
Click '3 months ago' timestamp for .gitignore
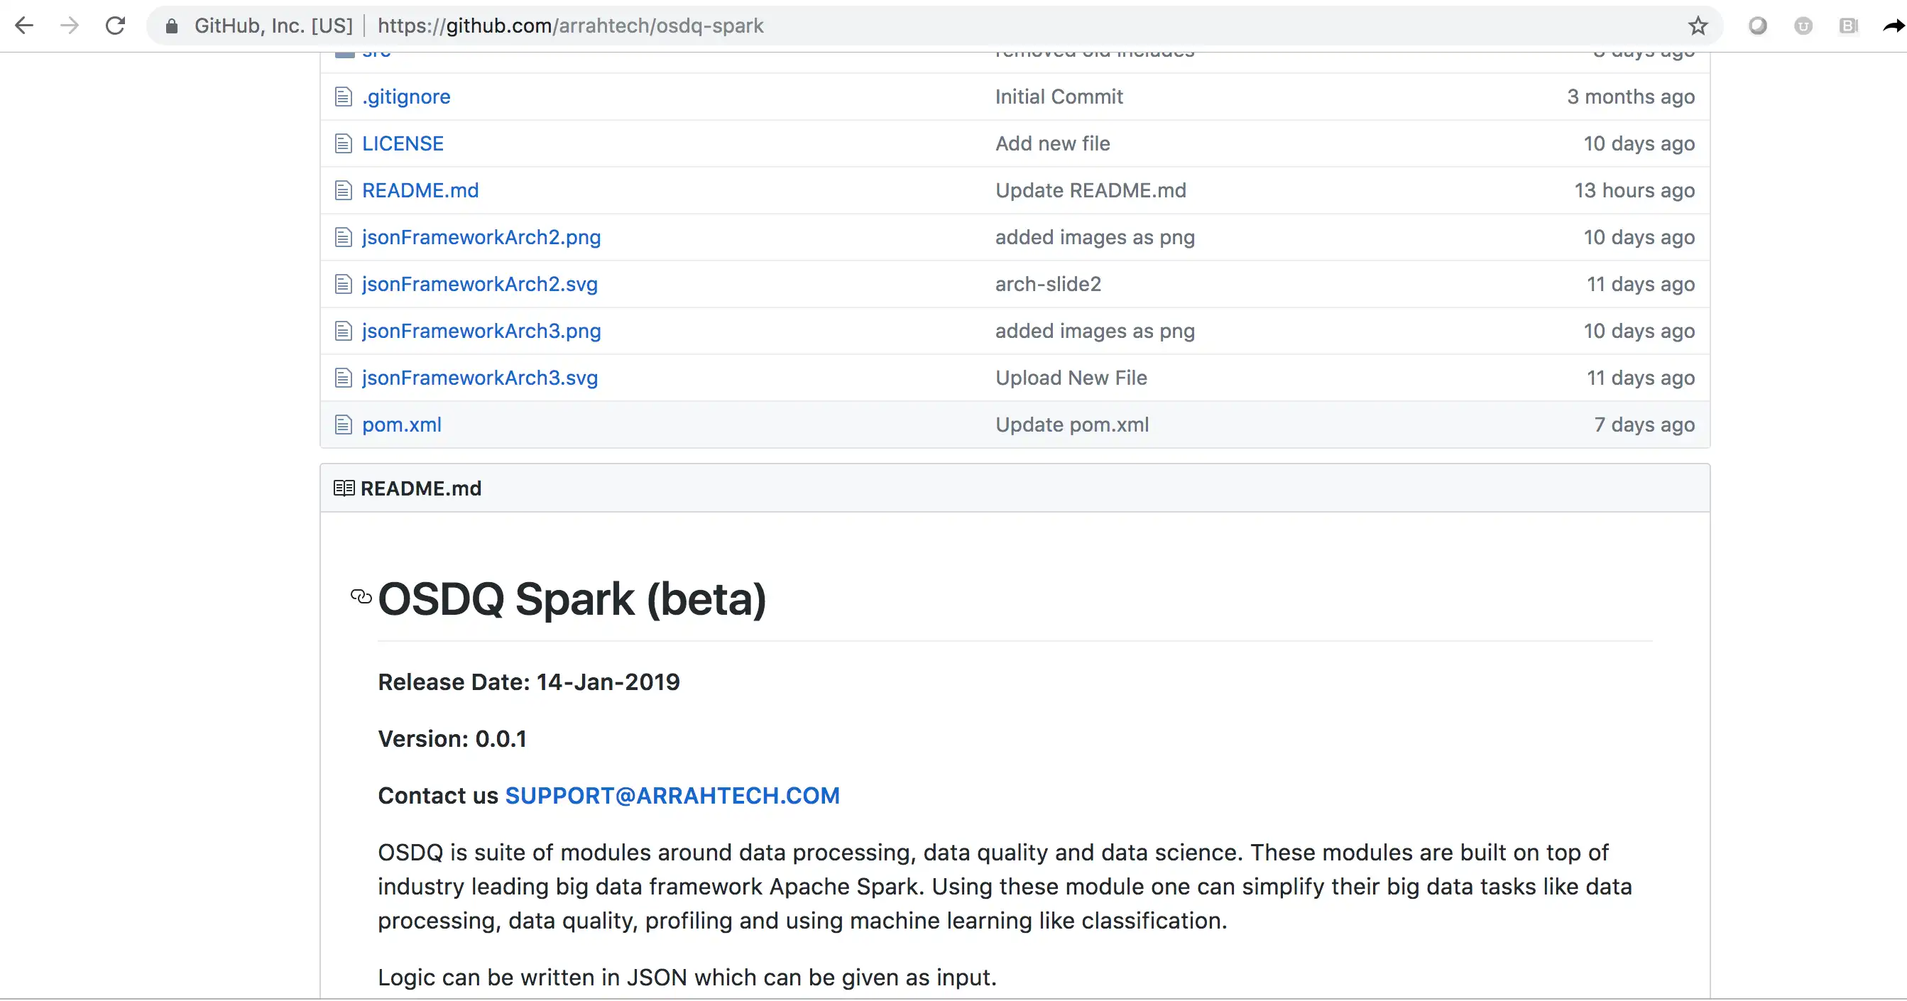click(1631, 97)
